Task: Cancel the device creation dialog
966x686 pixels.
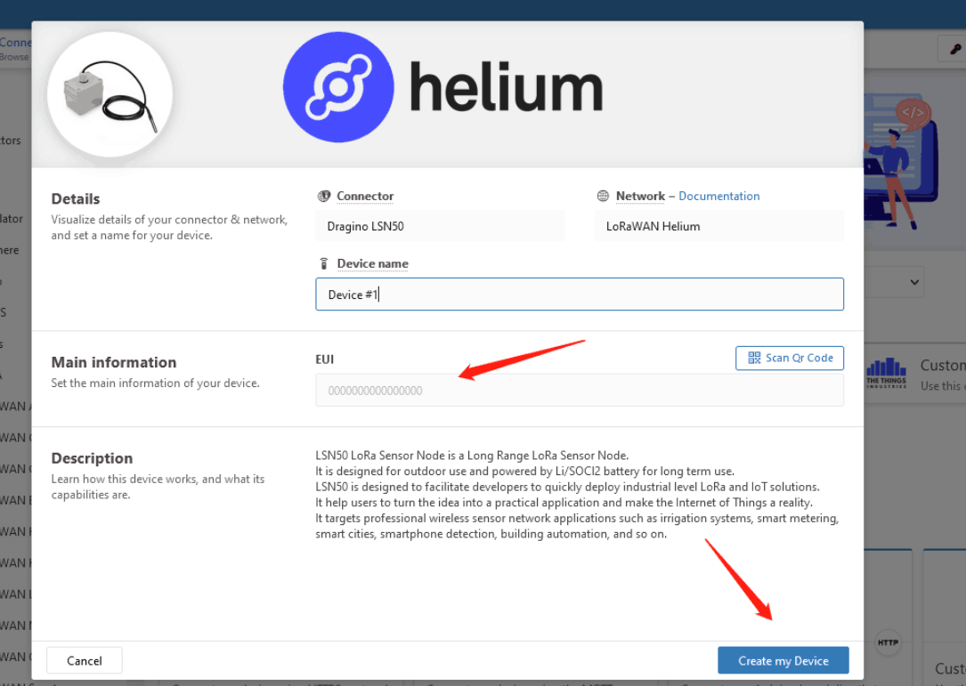Action: tap(85, 660)
